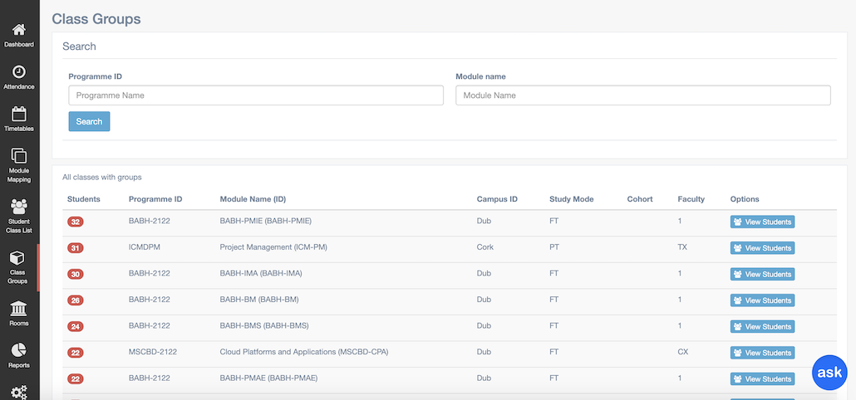The image size is (856, 400).
Task: View Students for BABH-PMIE module
Action: (762, 222)
